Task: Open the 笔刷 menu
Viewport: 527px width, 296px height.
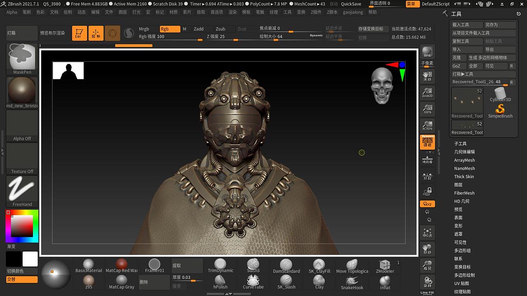Action: 27,12
